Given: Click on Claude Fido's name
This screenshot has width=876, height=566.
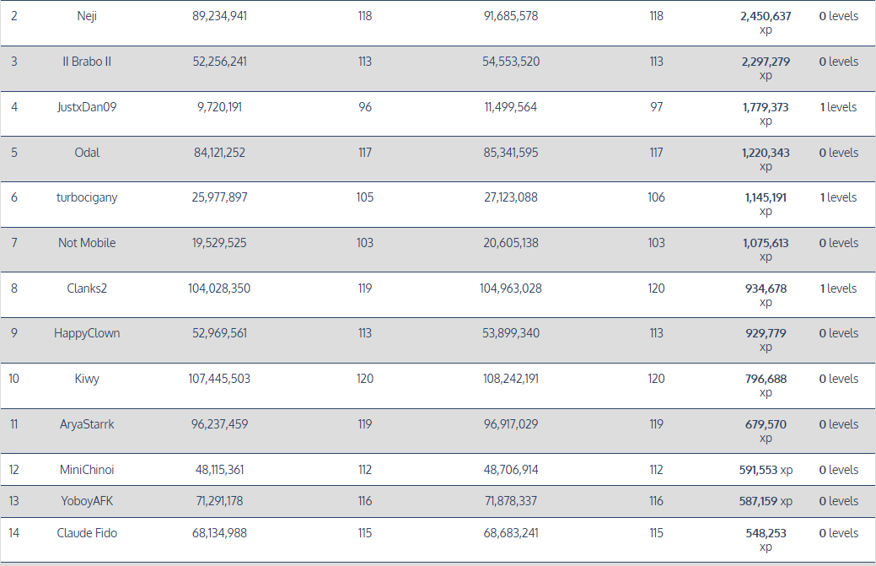Looking at the screenshot, I should coord(87,533).
